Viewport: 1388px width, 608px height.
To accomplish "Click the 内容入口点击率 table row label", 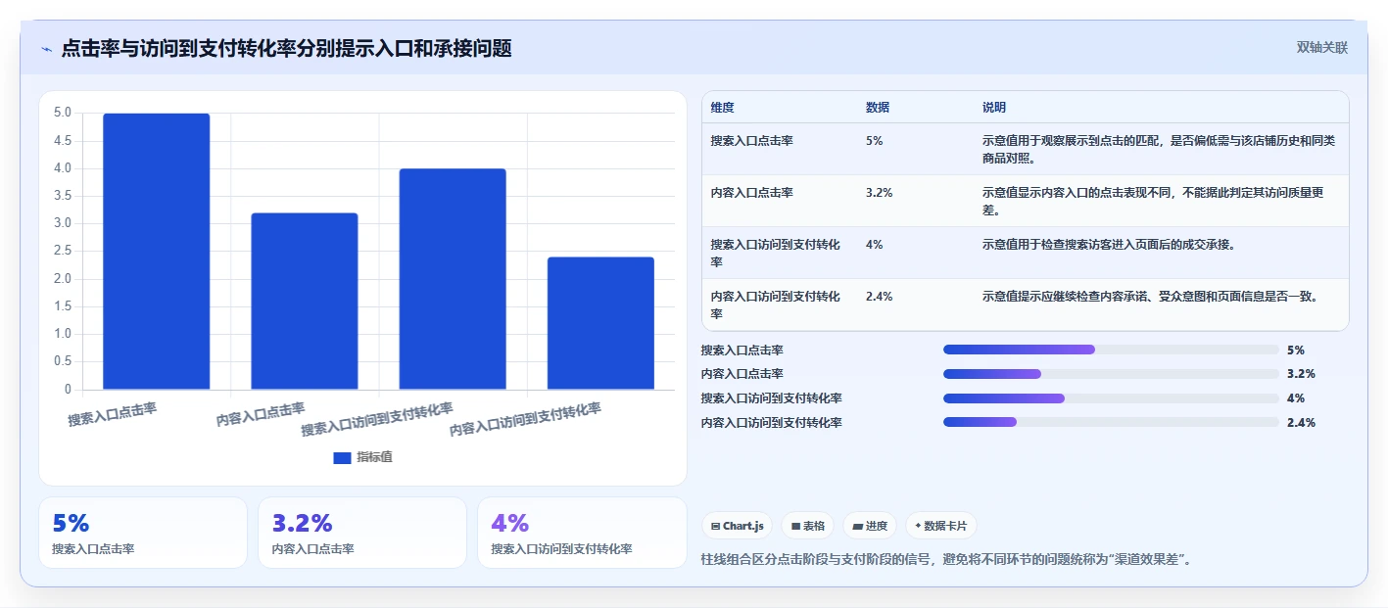I will click(752, 193).
